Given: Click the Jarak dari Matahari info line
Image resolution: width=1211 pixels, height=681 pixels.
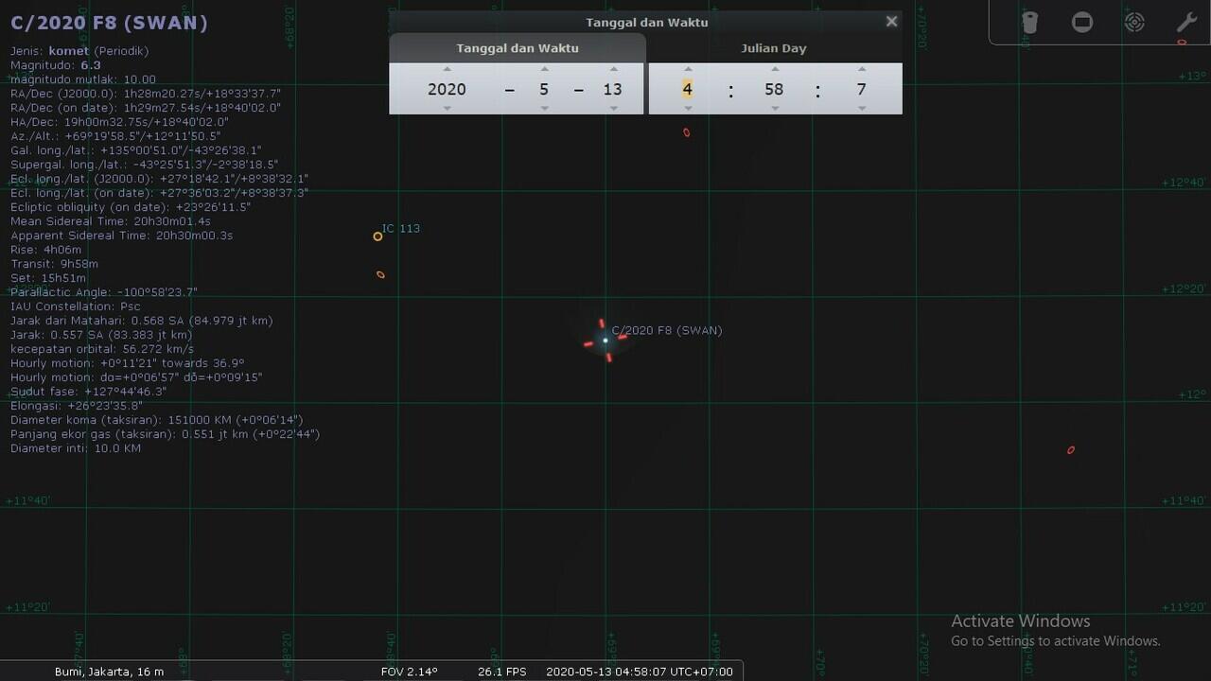Looking at the screenshot, I should pyautogui.click(x=142, y=321).
